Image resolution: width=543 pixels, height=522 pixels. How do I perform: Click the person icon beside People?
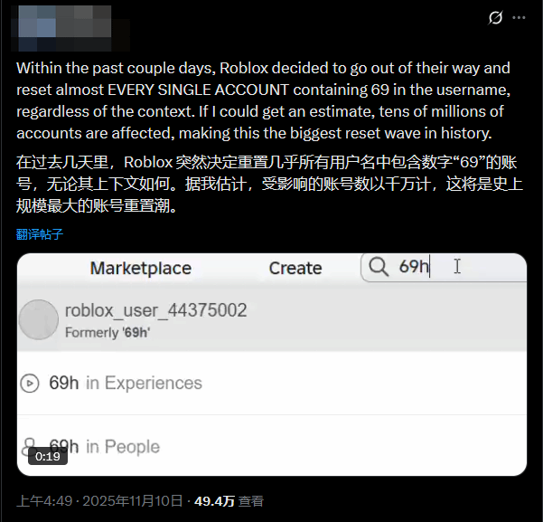pos(29,444)
